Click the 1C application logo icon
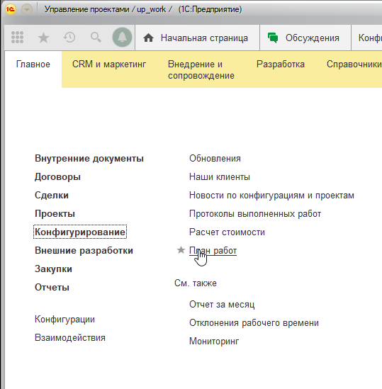Image resolution: width=382 pixels, height=389 pixels. coord(11,9)
